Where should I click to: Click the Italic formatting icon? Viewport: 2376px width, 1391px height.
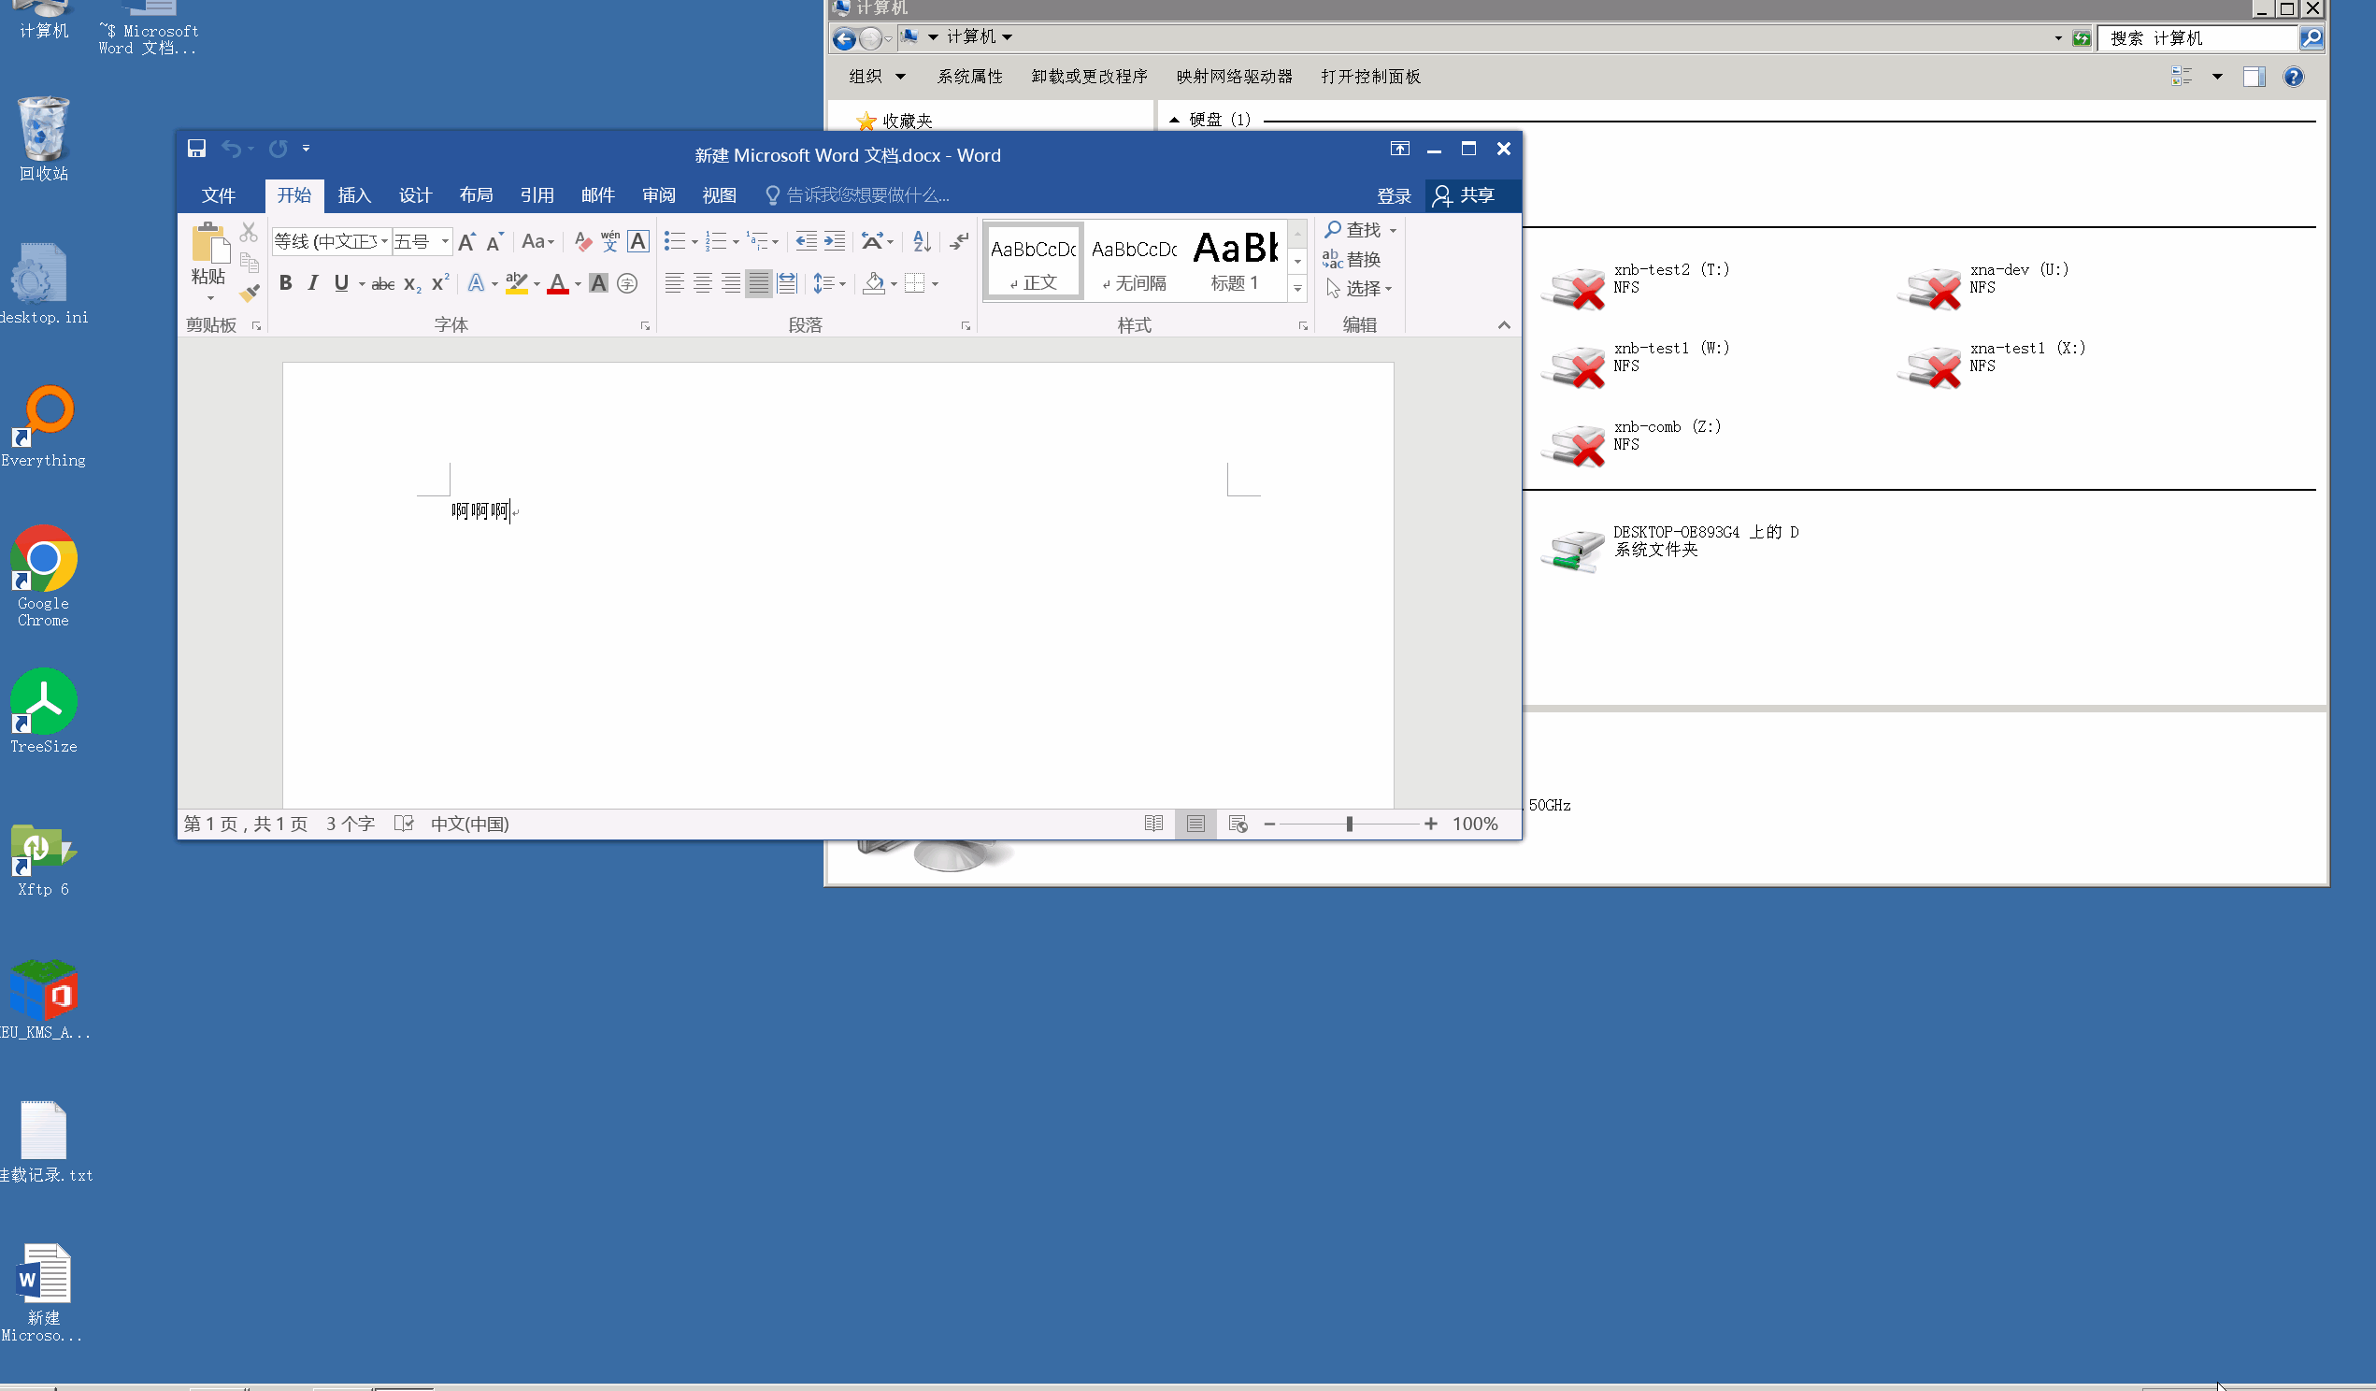tap(313, 283)
